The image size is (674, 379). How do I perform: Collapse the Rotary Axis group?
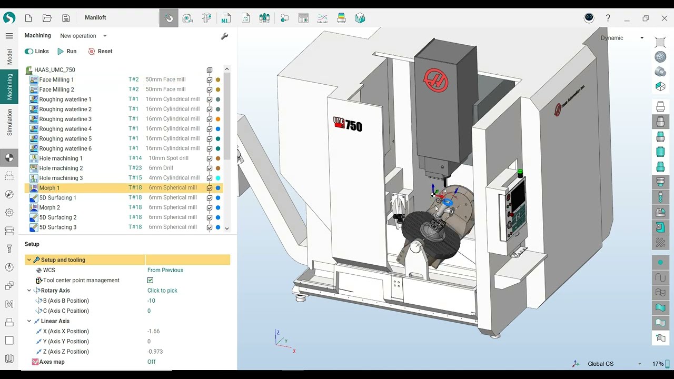pos(29,291)
